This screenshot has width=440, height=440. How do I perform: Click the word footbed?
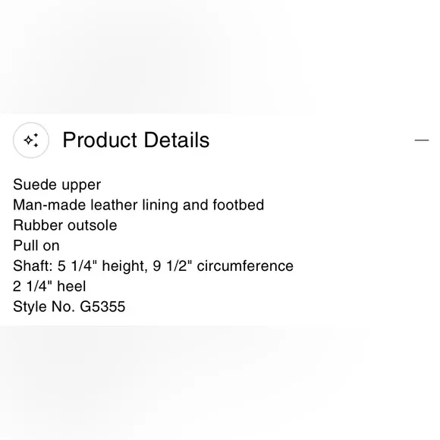point(238,205)
